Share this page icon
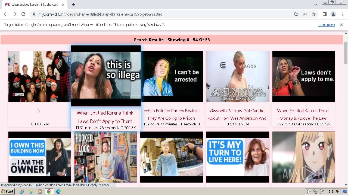Viewport: 348px width, 195px height. (305, 14)
